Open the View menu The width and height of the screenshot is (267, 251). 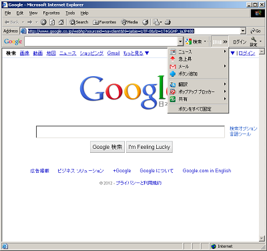click(33, 13)
